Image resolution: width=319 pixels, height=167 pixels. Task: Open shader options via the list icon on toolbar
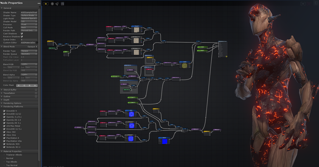click(x=62, y=4)
